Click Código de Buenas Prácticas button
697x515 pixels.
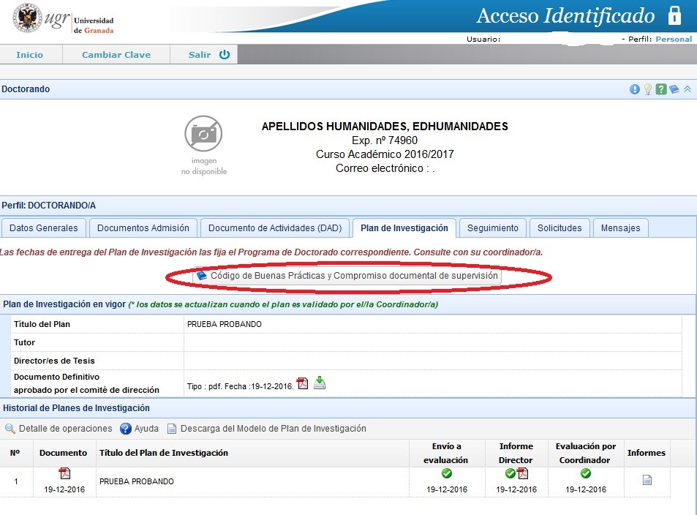coord(348,277)
